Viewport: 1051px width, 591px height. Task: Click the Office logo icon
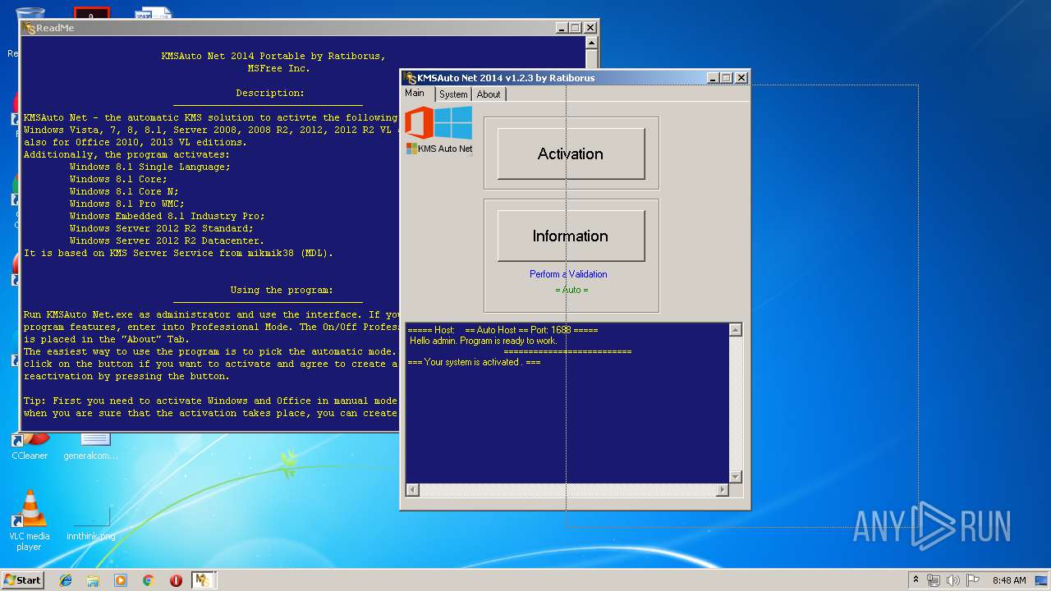coord(419,124)
